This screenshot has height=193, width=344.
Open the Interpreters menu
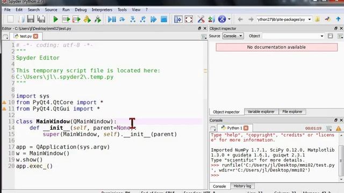pyautogui.click(x=102, y=10)
